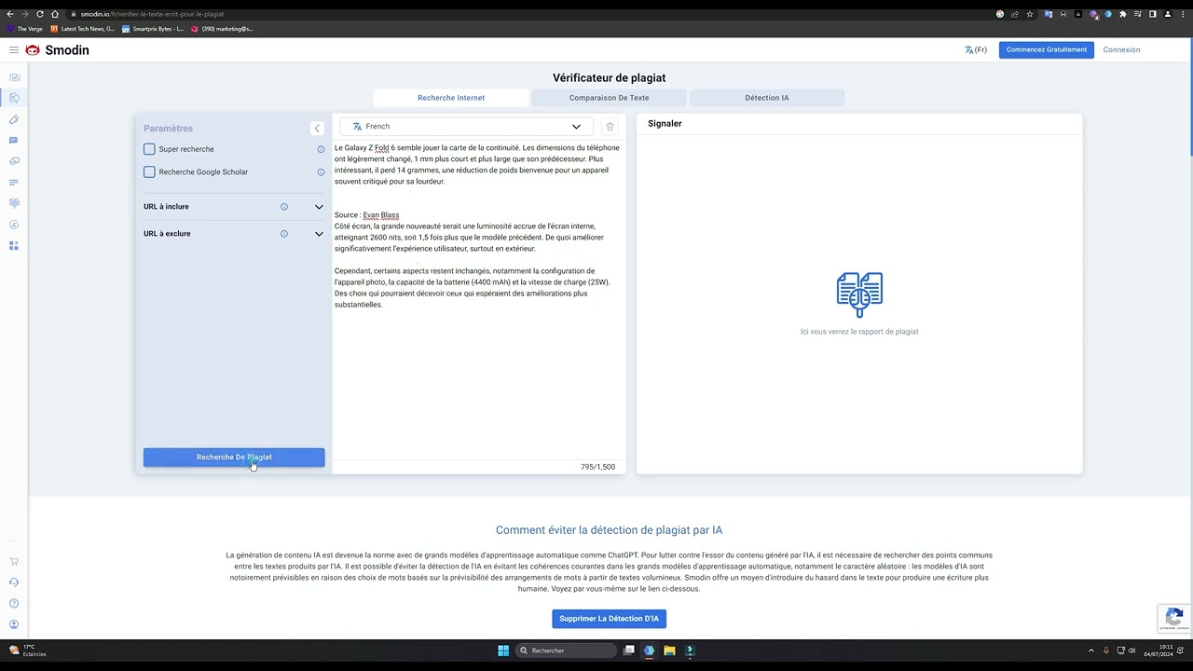Click into the text input area
Viewport: 1193px width, 671px height.
[479, 298]
